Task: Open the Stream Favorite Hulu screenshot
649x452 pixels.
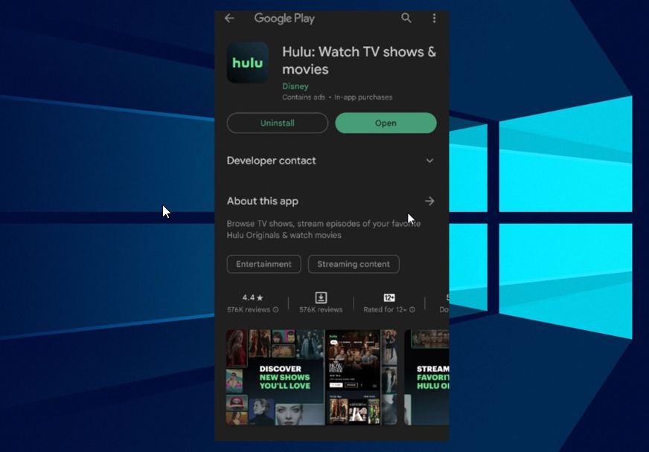Action: [426, 377]
